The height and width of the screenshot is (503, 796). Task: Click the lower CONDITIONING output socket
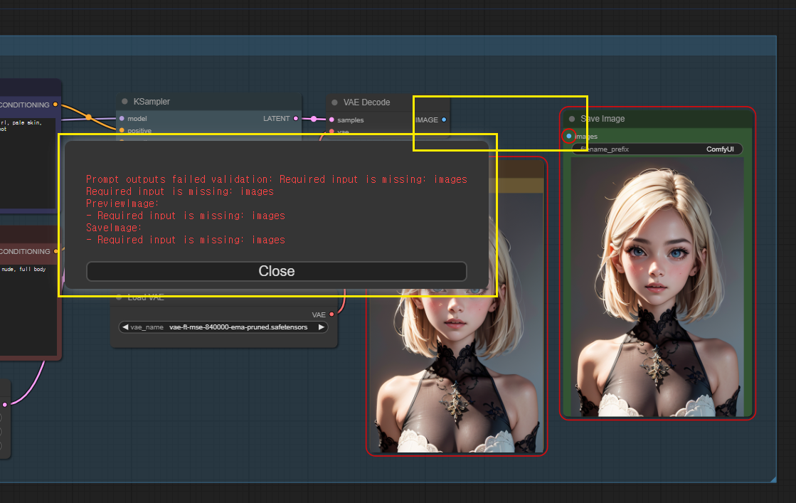tap(56, 251)
